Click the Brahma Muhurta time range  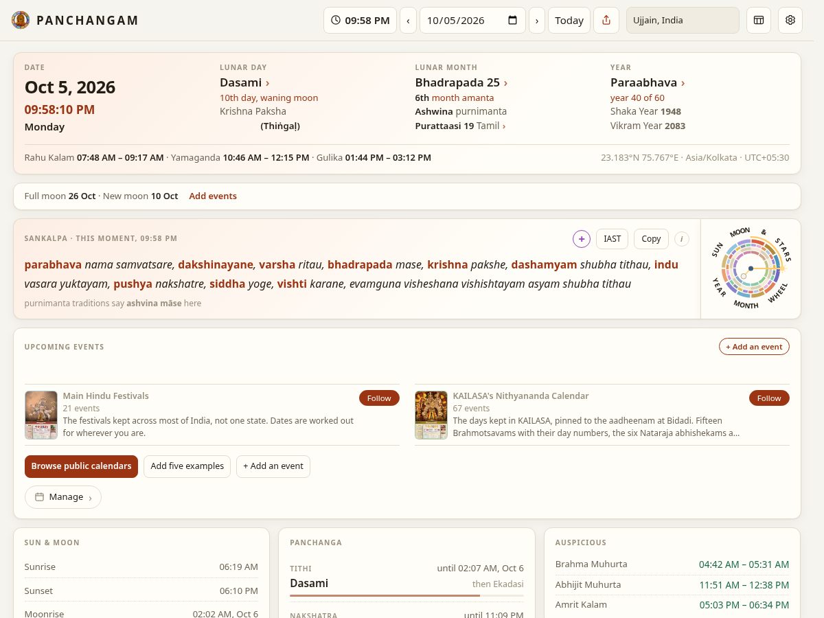[744, 564]
